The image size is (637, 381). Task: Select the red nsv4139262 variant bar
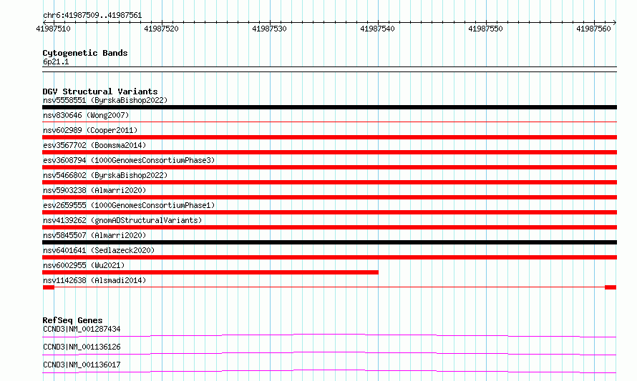point(329,227)
